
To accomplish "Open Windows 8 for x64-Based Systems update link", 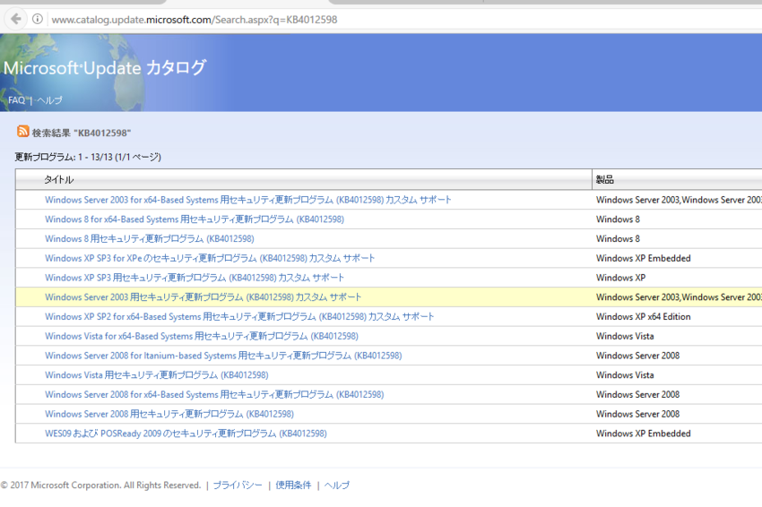I will pos(195,219).
